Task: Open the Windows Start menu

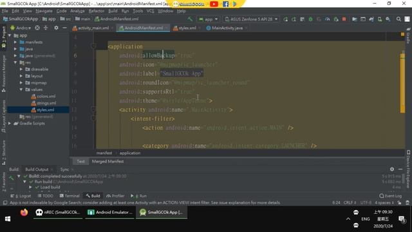Action: (x=8, y=219)
